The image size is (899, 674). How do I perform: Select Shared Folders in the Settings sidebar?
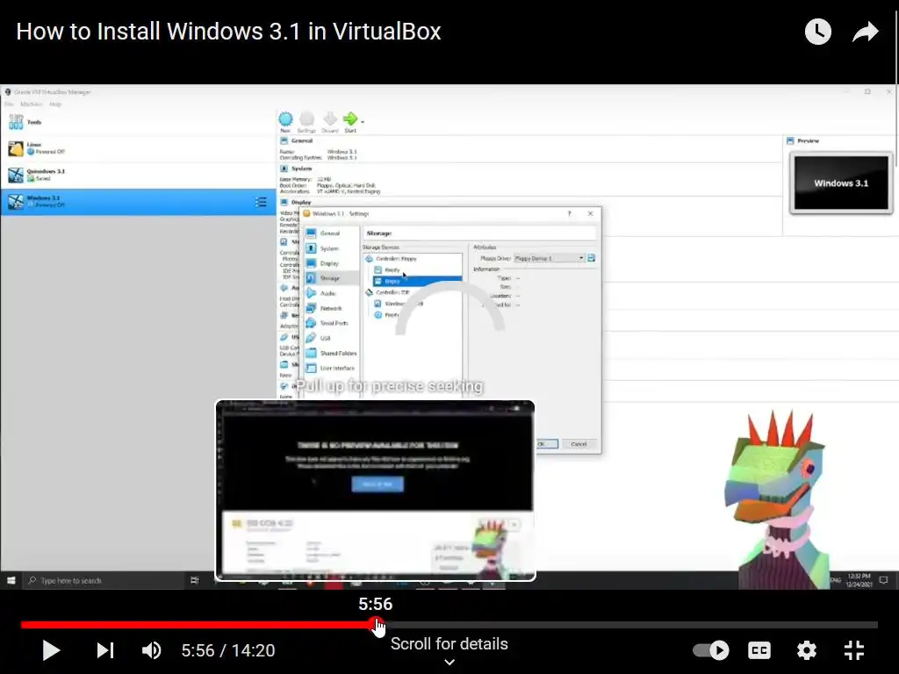330,353
